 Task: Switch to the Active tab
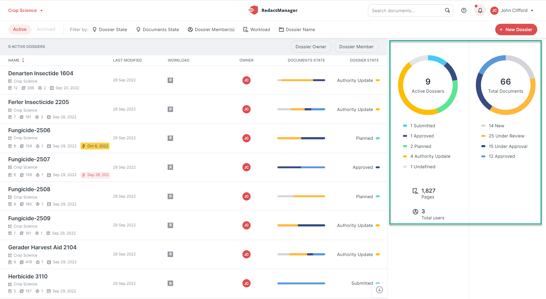coord(20,29)
